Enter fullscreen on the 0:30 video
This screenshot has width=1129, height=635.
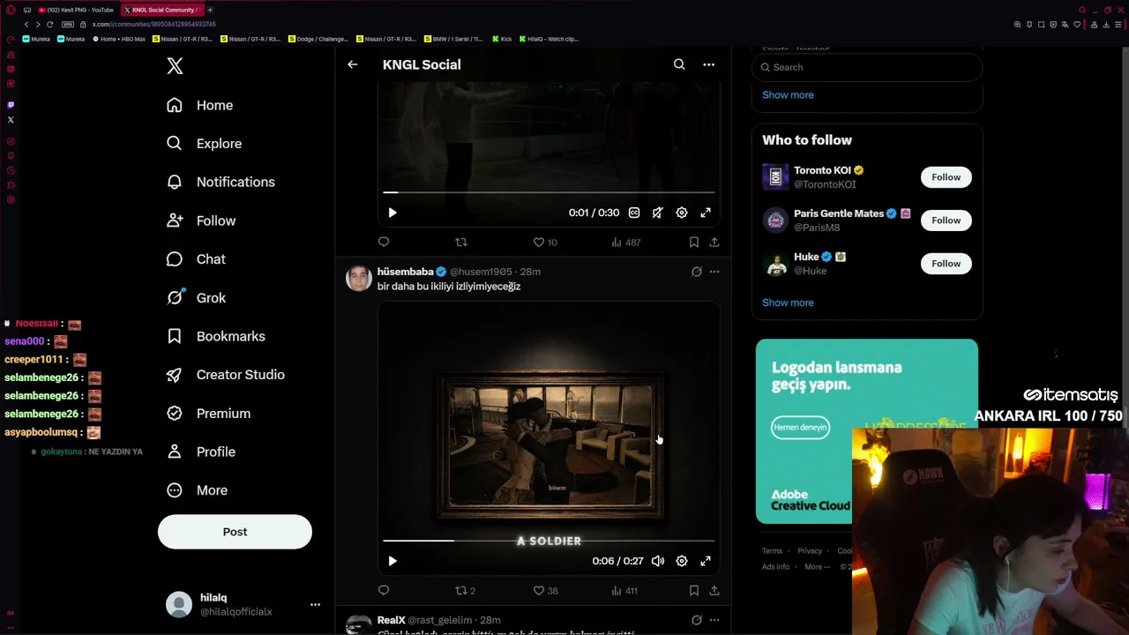[706, 213]
